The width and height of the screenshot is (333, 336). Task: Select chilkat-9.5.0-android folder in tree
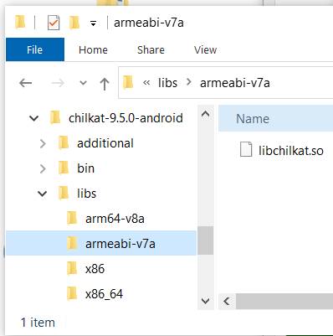point(126,118)
